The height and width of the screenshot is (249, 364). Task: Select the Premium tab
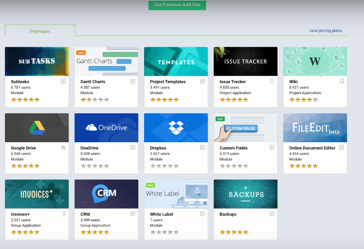tap(40, 31)
